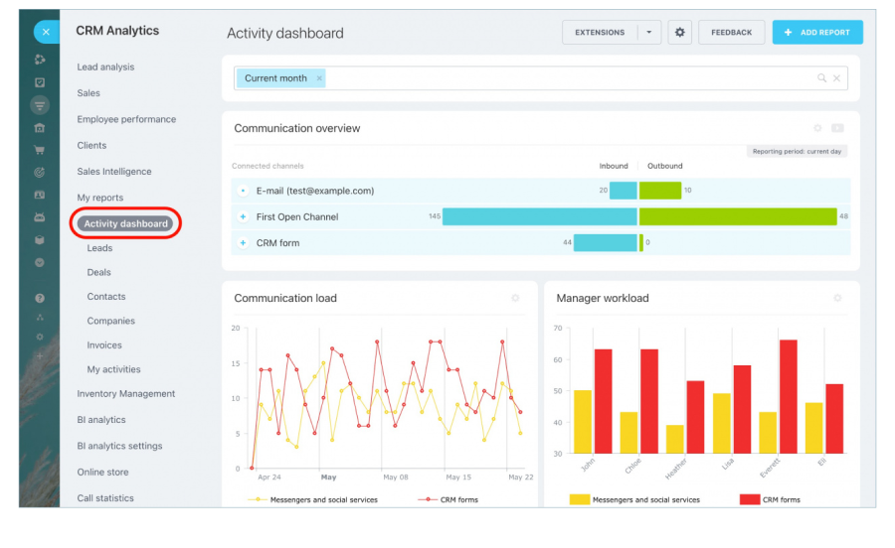895x548 pixels.
Task: Select the CRM funnel icon in left rail
Action: [x=40, y=105]
